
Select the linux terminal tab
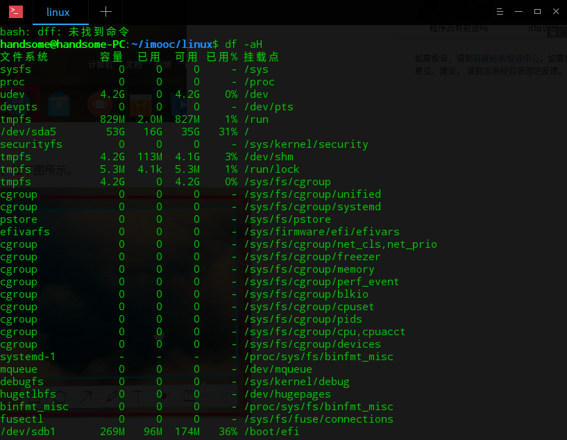point(58,12)
